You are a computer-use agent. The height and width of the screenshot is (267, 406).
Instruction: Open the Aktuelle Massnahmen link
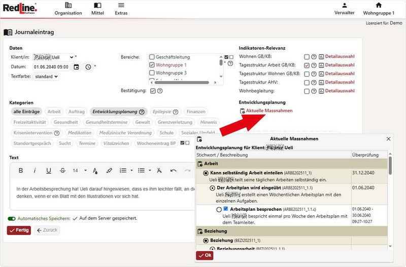tap(269, 110)
